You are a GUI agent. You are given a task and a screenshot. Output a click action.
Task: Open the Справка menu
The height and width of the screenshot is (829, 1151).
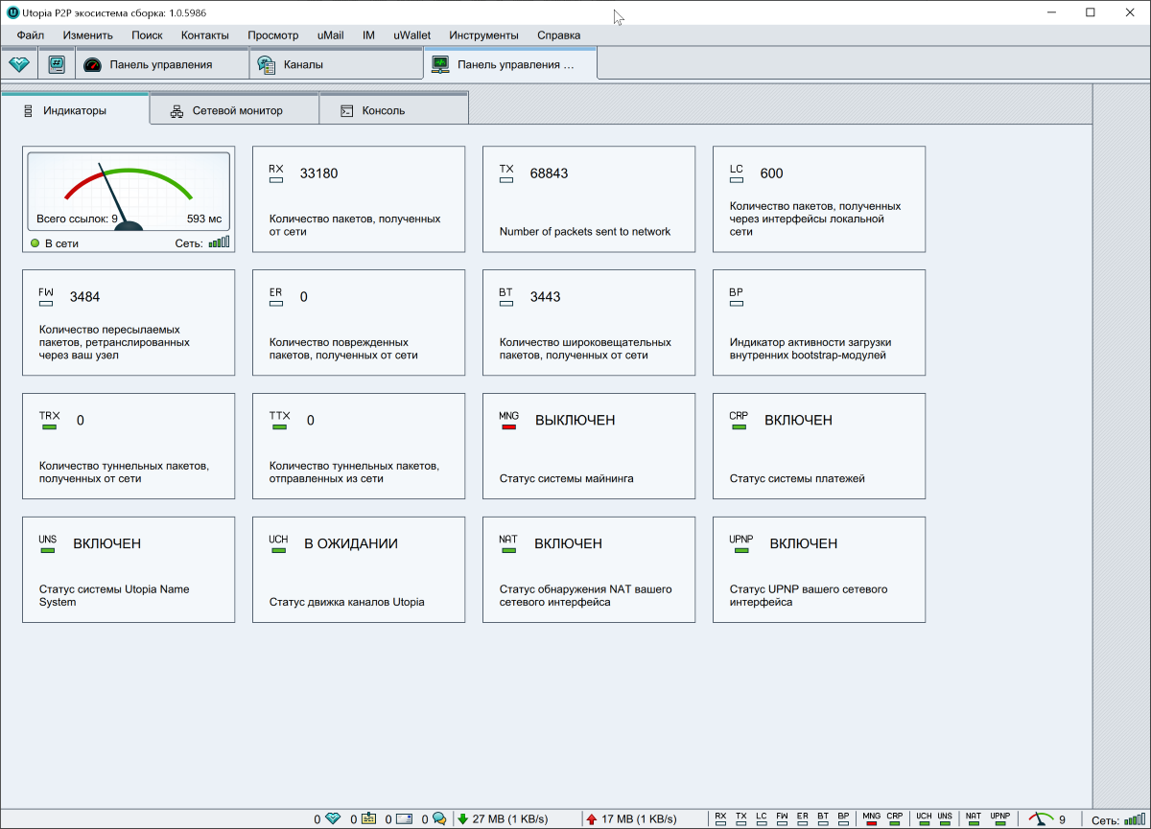coord(559,35)
